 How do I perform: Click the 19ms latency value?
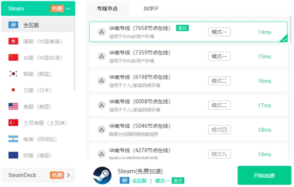pyautogui.click(x=265, y=154)
